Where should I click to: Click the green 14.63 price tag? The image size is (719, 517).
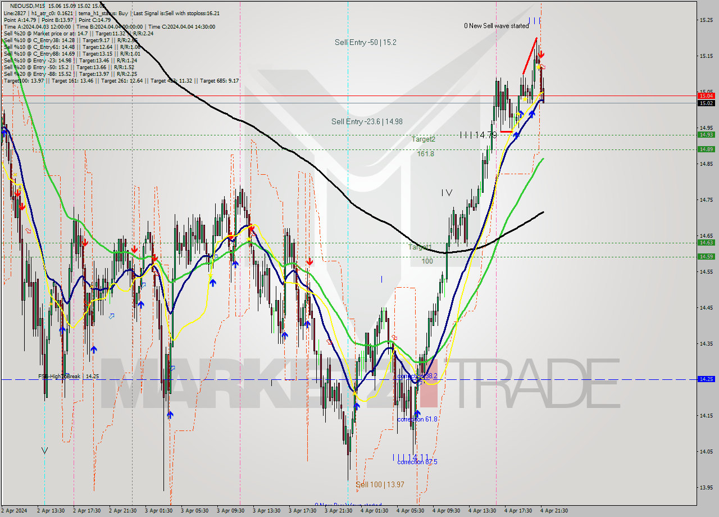[x=706, y=242]
